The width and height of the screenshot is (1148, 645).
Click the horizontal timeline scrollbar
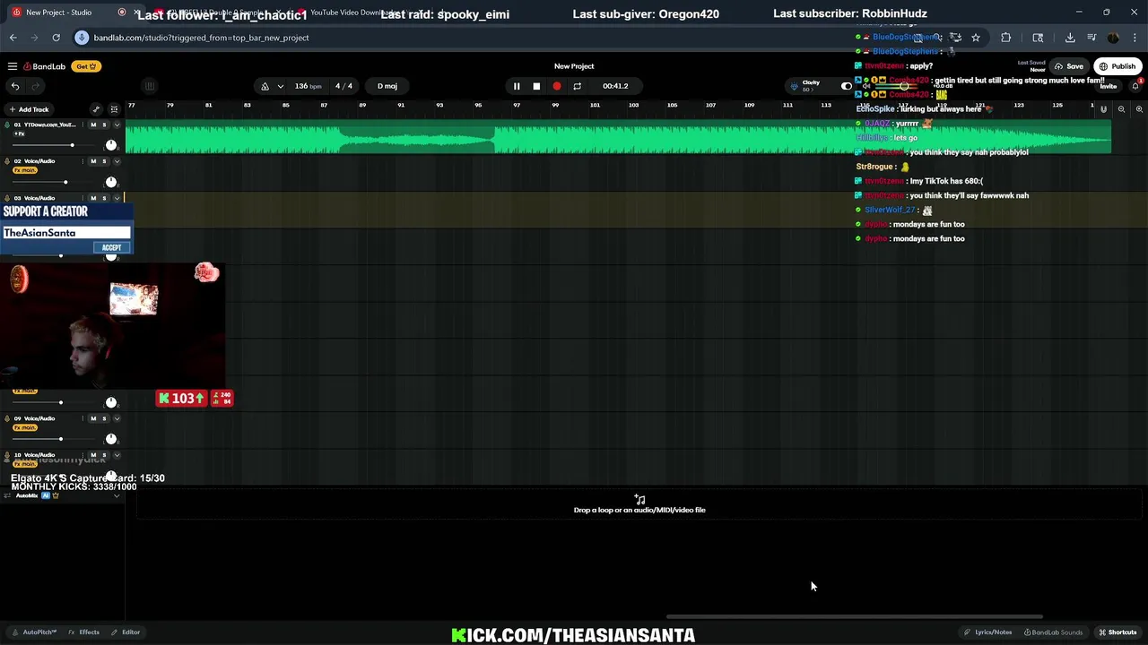point(854,616)
